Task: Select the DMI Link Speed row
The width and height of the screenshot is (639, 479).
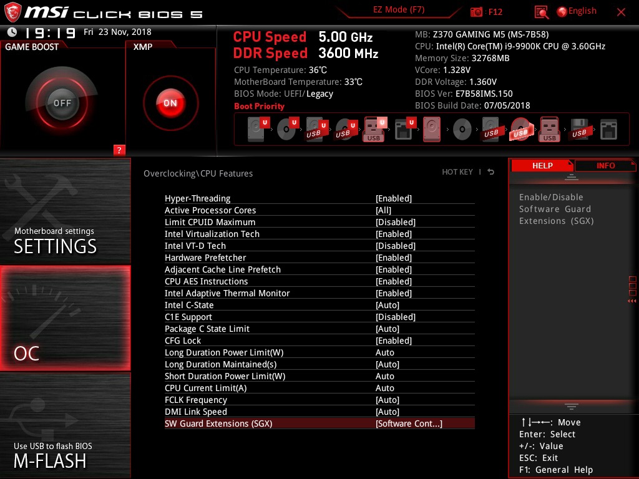Action: (319, 412)
